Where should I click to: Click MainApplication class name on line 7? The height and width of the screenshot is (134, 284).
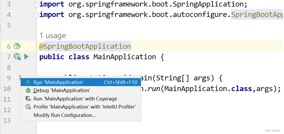125,57
